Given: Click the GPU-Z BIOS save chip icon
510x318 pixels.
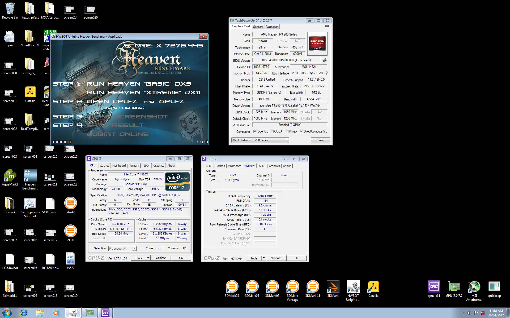Looking at the screenshot, I should [324, 60].
